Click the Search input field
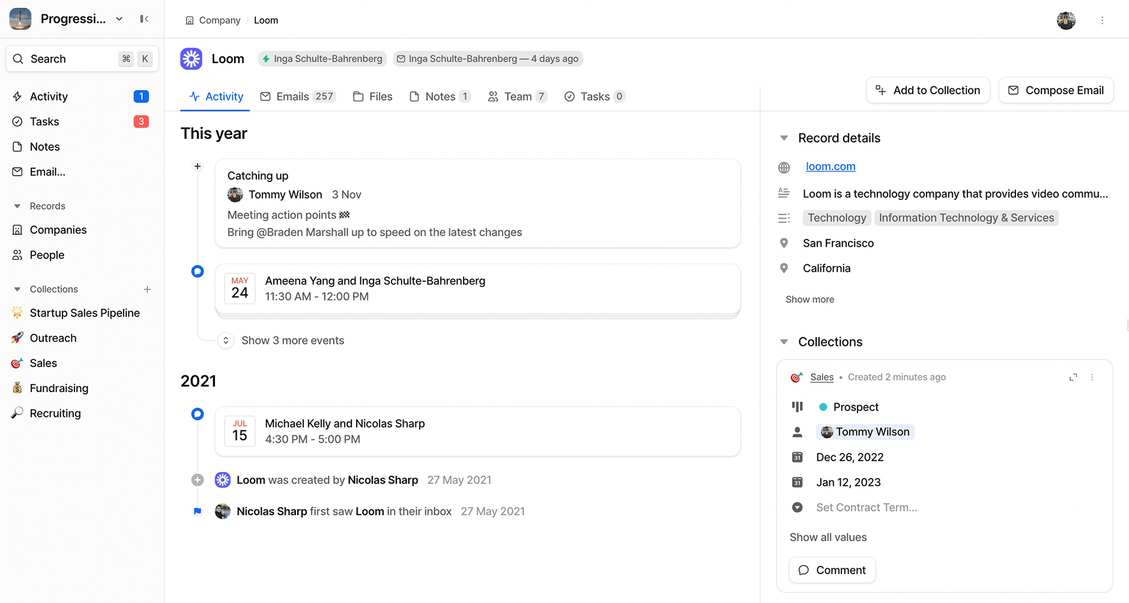The height and width of the screenshot is (603, 1129). click(82, 59)
